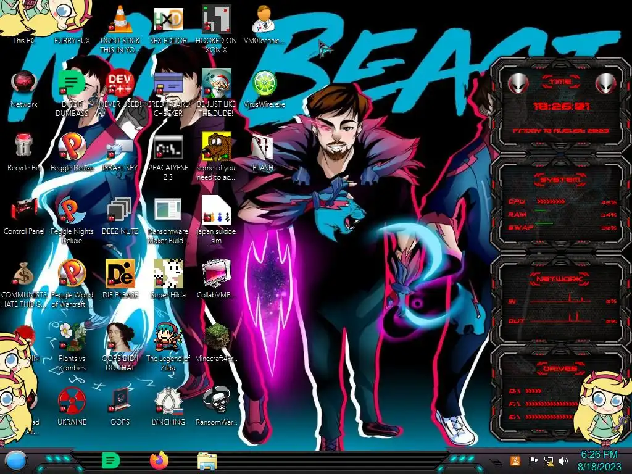
Task: Open the 2PACALYPSE 2.3 console icon
Action: [168, 147]
